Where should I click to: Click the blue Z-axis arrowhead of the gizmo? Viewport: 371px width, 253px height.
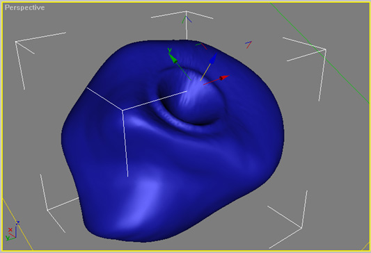point(214,58)
